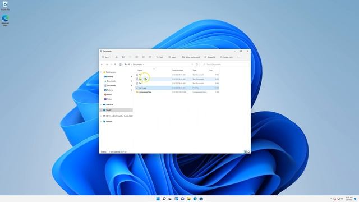Expand the This PC tree node
Screen dimensions: 359x202
(x=101, y=110)
